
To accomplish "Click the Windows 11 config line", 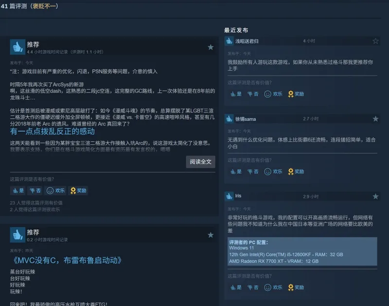I will [241, 248].
